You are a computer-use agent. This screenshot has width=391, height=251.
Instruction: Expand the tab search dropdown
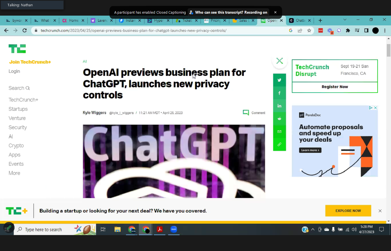(345, 20)
